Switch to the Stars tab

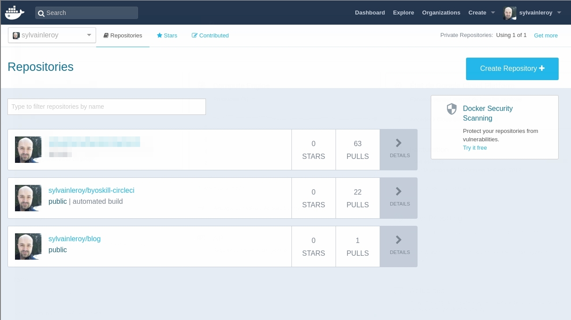tap(167, 36)
